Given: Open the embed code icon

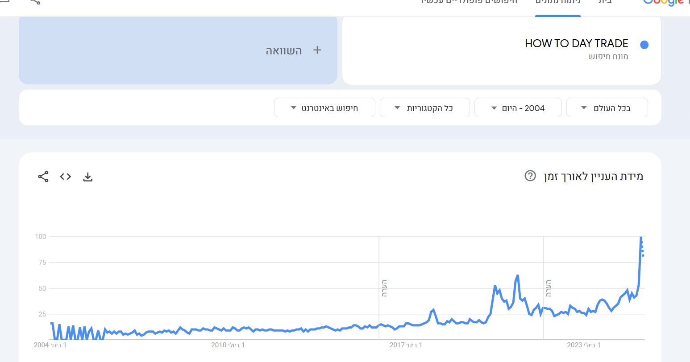Looking at the screenshot, I should [x=66, y=177].
